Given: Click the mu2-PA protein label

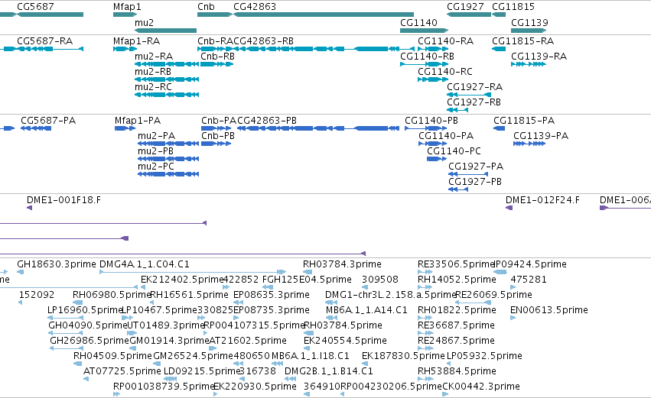Looking at the screenshot, I should click(157, 136).
